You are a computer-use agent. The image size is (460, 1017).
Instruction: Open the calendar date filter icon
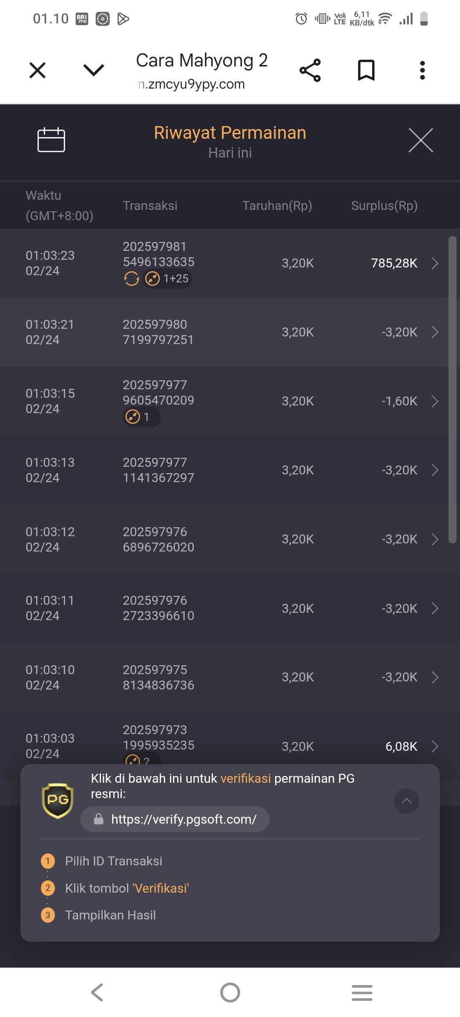[51, 140]
